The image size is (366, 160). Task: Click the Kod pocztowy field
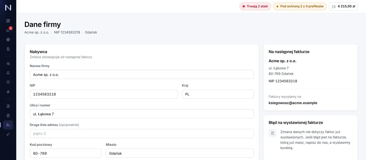[66, 153]
